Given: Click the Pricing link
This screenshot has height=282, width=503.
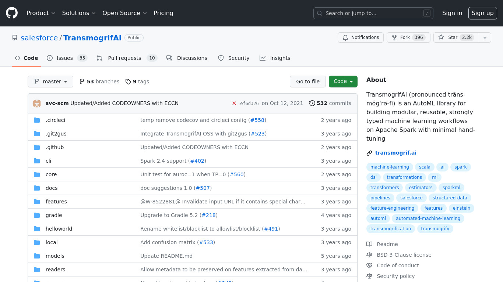Looking at the screenshot, I should pyautogui.click(x=163, y=13).
